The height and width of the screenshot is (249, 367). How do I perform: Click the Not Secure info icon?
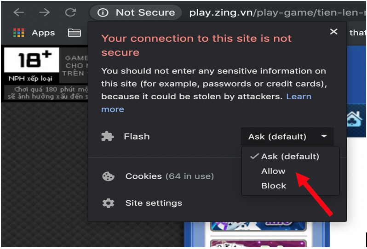pos(103,12)
